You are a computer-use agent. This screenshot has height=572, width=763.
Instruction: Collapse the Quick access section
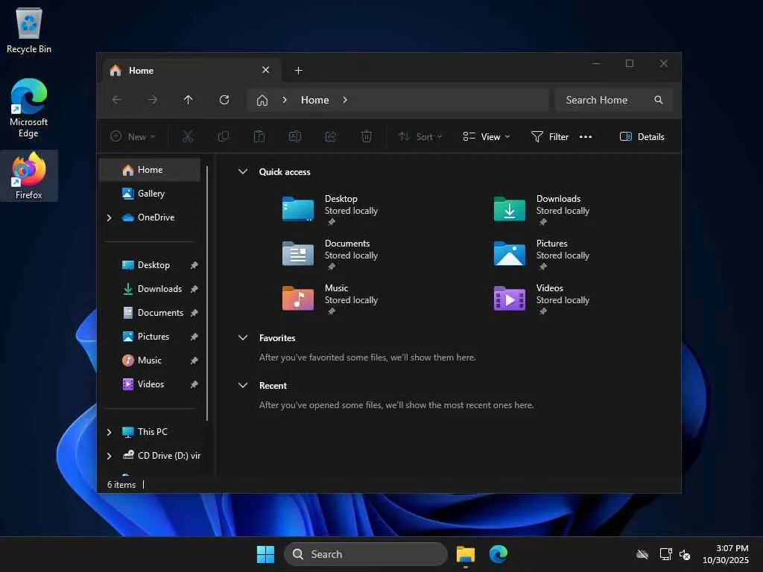coord(242,172)
